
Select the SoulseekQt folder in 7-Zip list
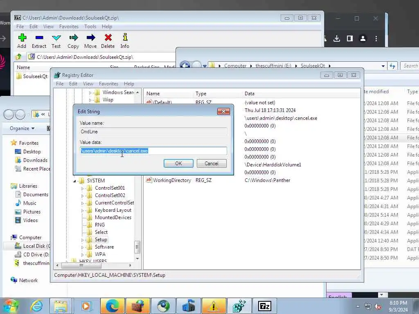(x=32, y=76)
